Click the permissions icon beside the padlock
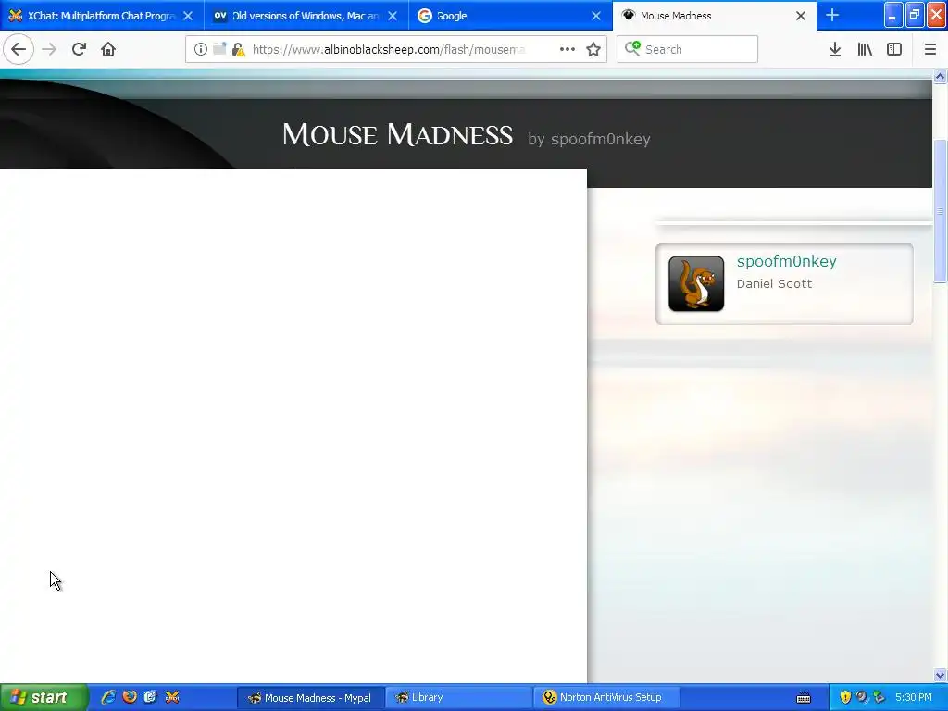The height and width of the screenshot is (711, 948). click(219, 48)
